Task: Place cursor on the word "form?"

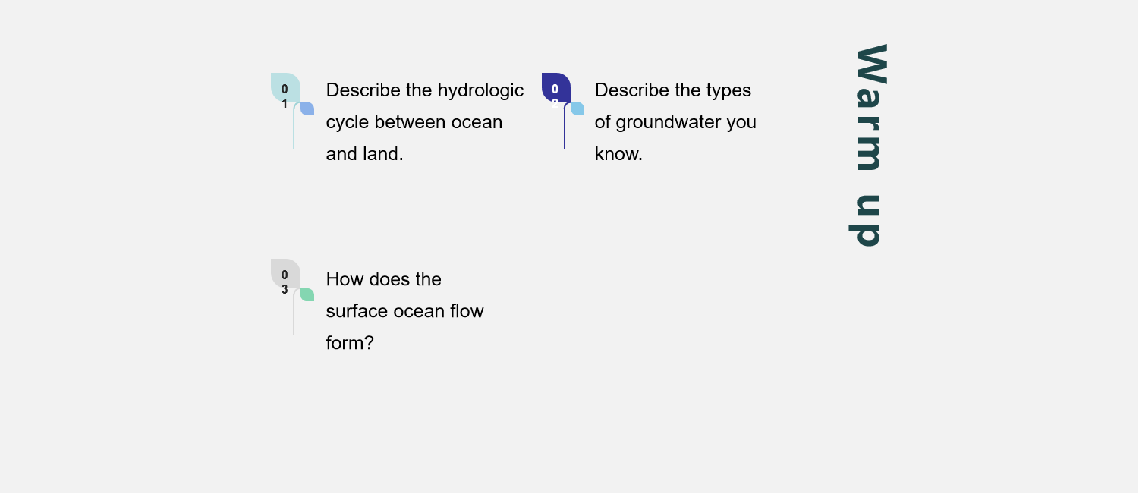Action: coord(350,343)
